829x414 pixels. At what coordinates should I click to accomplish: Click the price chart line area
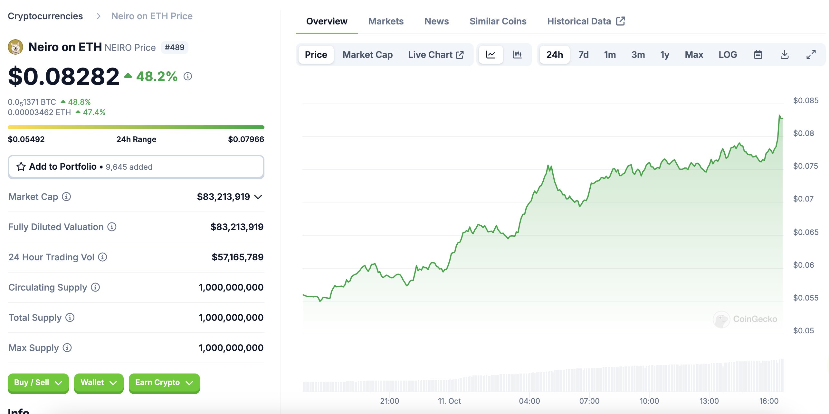543,219
